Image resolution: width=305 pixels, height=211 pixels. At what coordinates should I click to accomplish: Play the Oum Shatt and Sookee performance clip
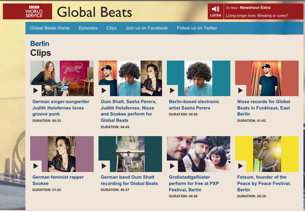(x=104, y=90)
